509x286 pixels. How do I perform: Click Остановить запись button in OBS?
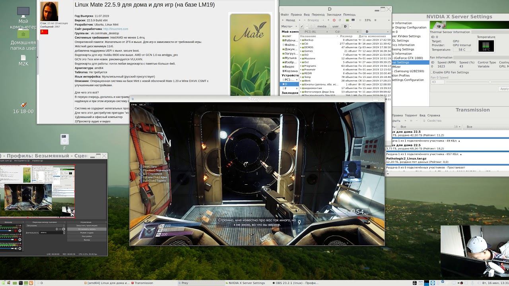click(87, 229)
